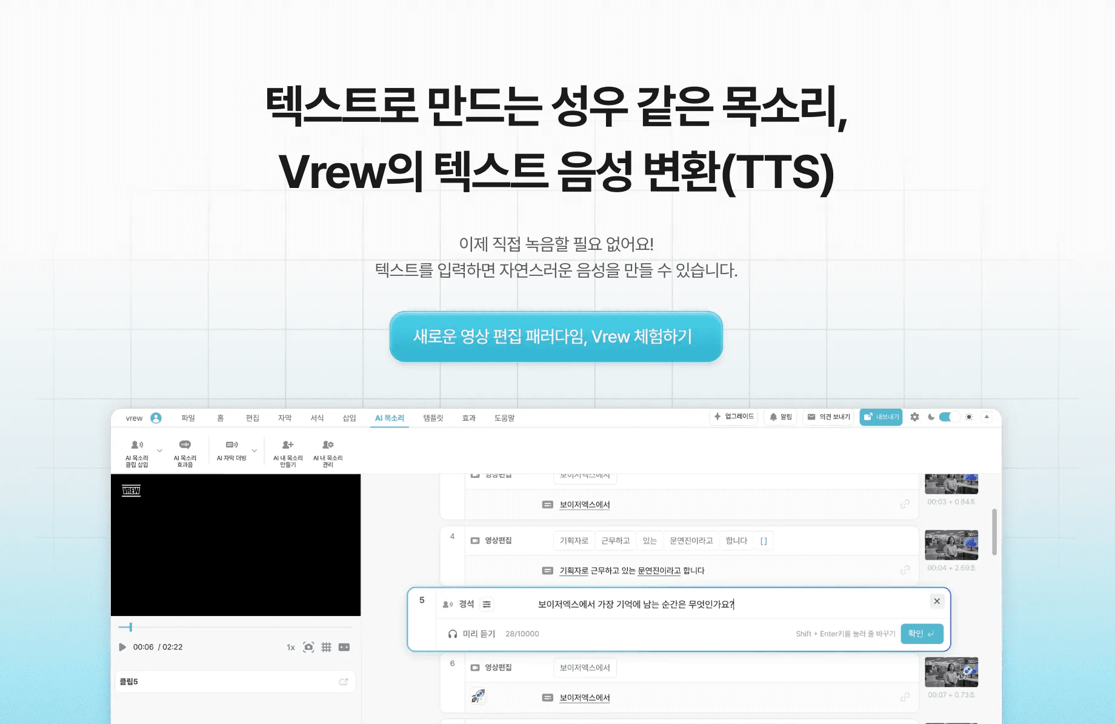This screenshot has width=1115, height=724.
Task: Click clip 4 영상편집 video icon
Action: click(475, 540)
